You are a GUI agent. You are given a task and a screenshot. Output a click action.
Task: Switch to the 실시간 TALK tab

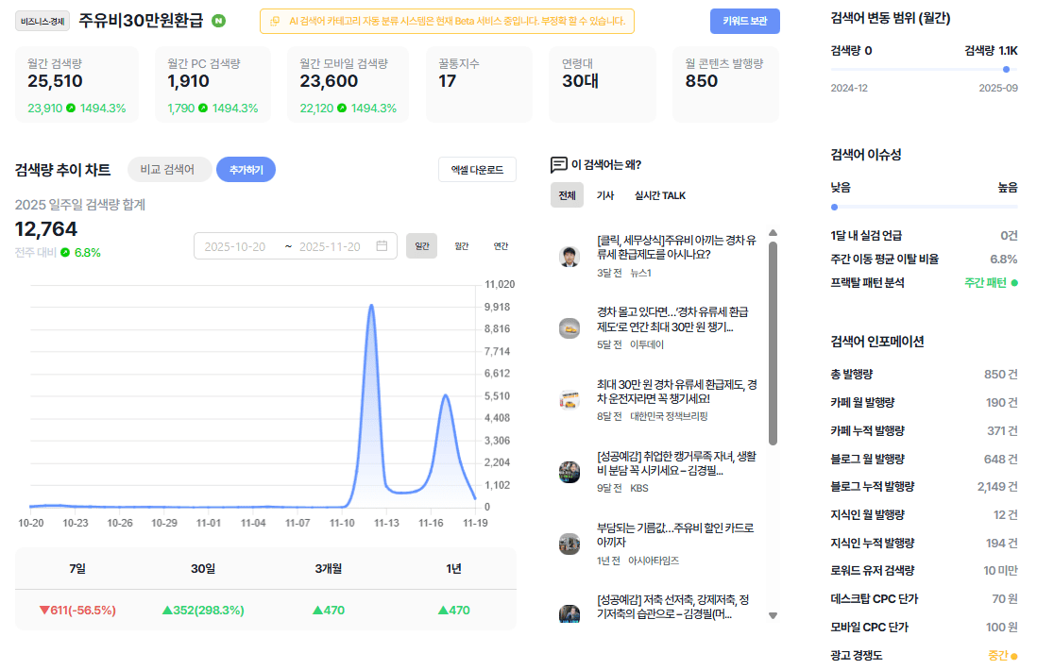pos(660,195)
